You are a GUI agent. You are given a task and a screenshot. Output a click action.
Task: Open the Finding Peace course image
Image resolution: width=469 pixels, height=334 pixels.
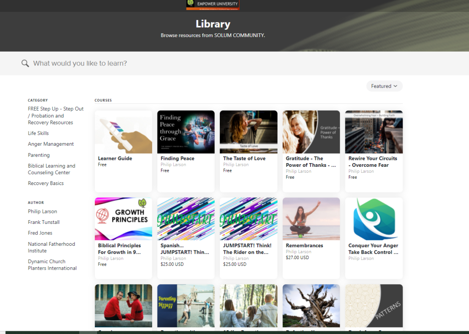[185, 132]
